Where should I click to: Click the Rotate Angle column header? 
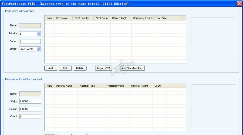[x=121, y=18]
